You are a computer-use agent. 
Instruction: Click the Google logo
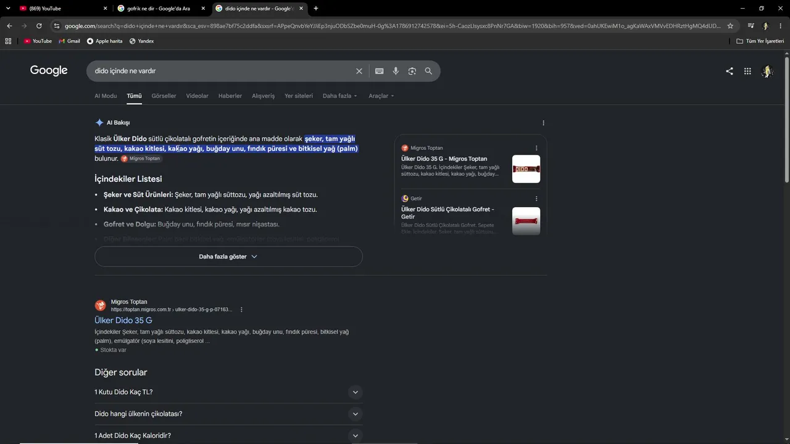click(49, 70)
